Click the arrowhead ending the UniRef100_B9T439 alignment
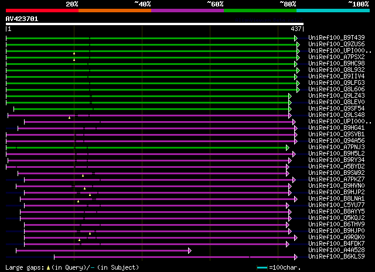The image size is (375, 272). [x=296, y=38]
